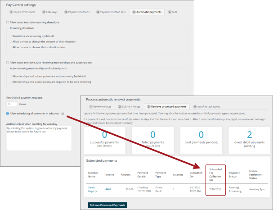This screenshot has width=273, height=210.
Task: Switch to the Gateways tab
Action: [50, 12]
